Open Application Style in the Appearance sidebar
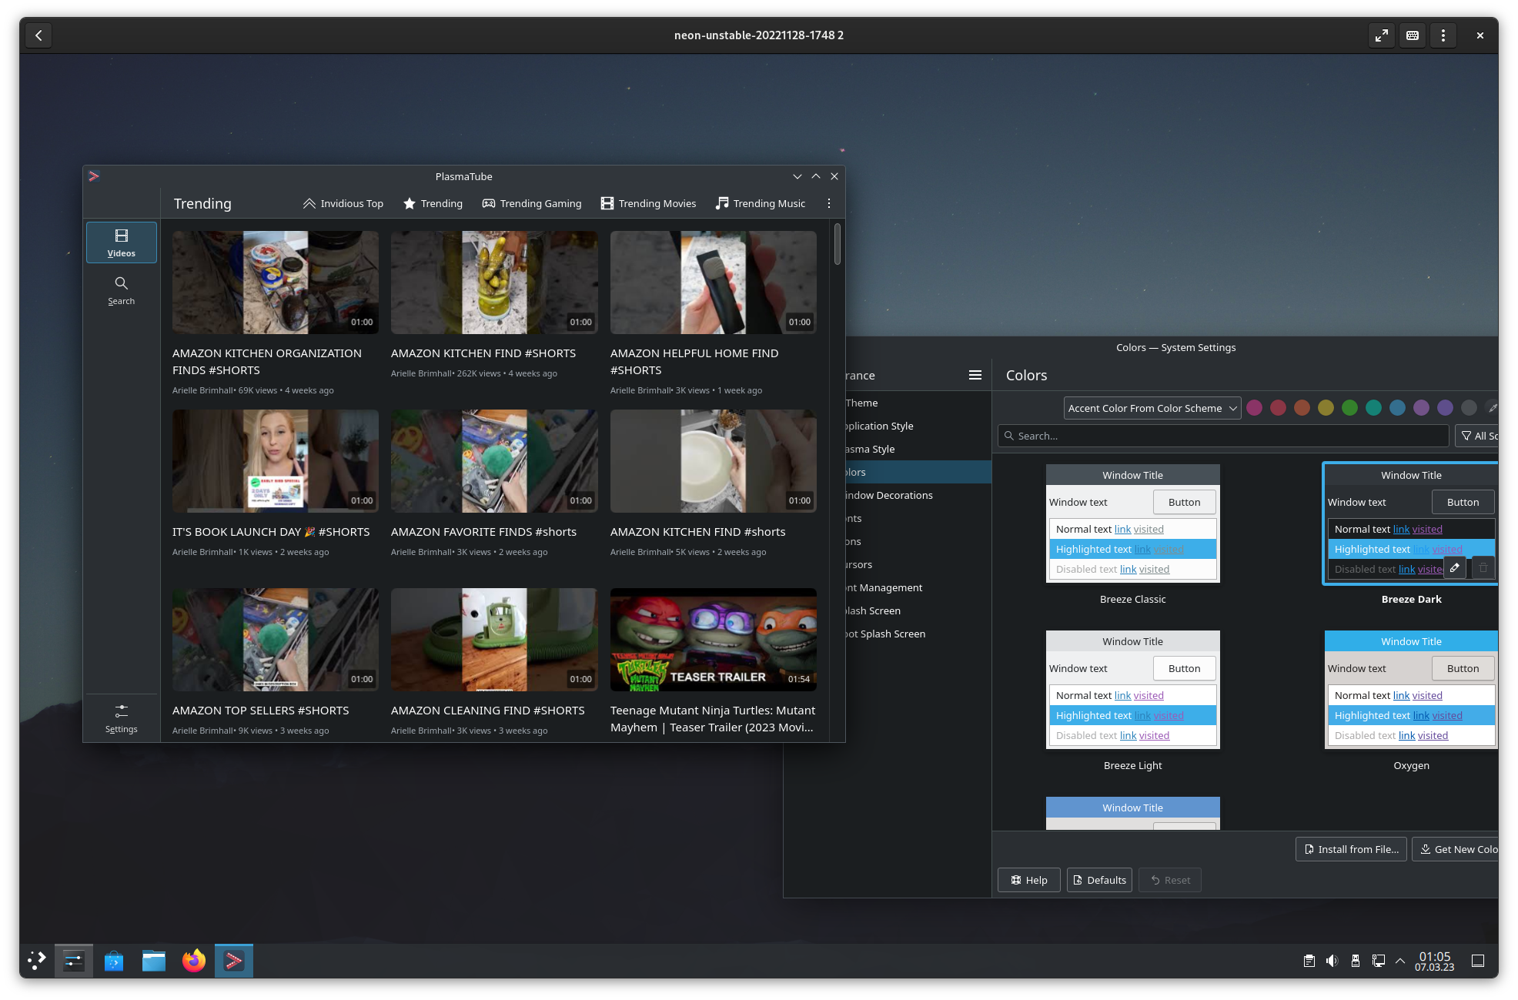 (x=918, y=426)
